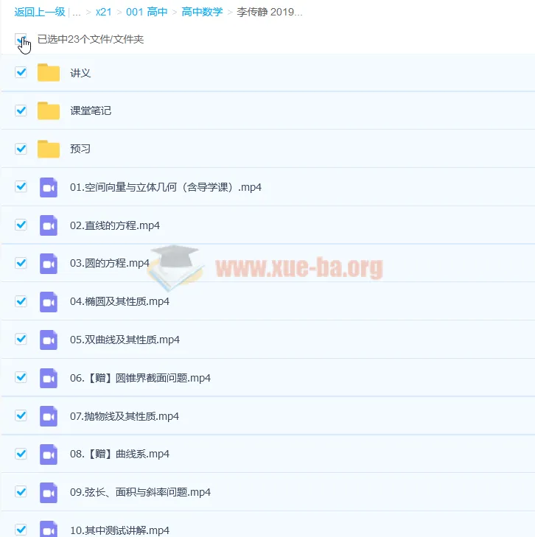This screenshot has width=535, height=537.
Task: Open file 09.弦长、面积与斜率问题.mp4
Action: (x=140, y=493)
